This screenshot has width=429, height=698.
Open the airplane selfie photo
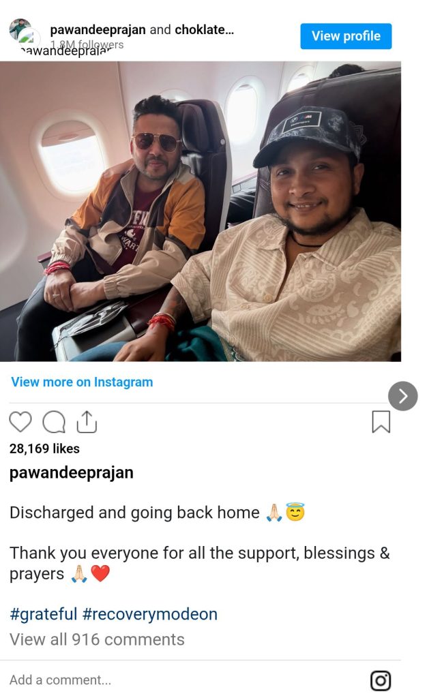201,211
